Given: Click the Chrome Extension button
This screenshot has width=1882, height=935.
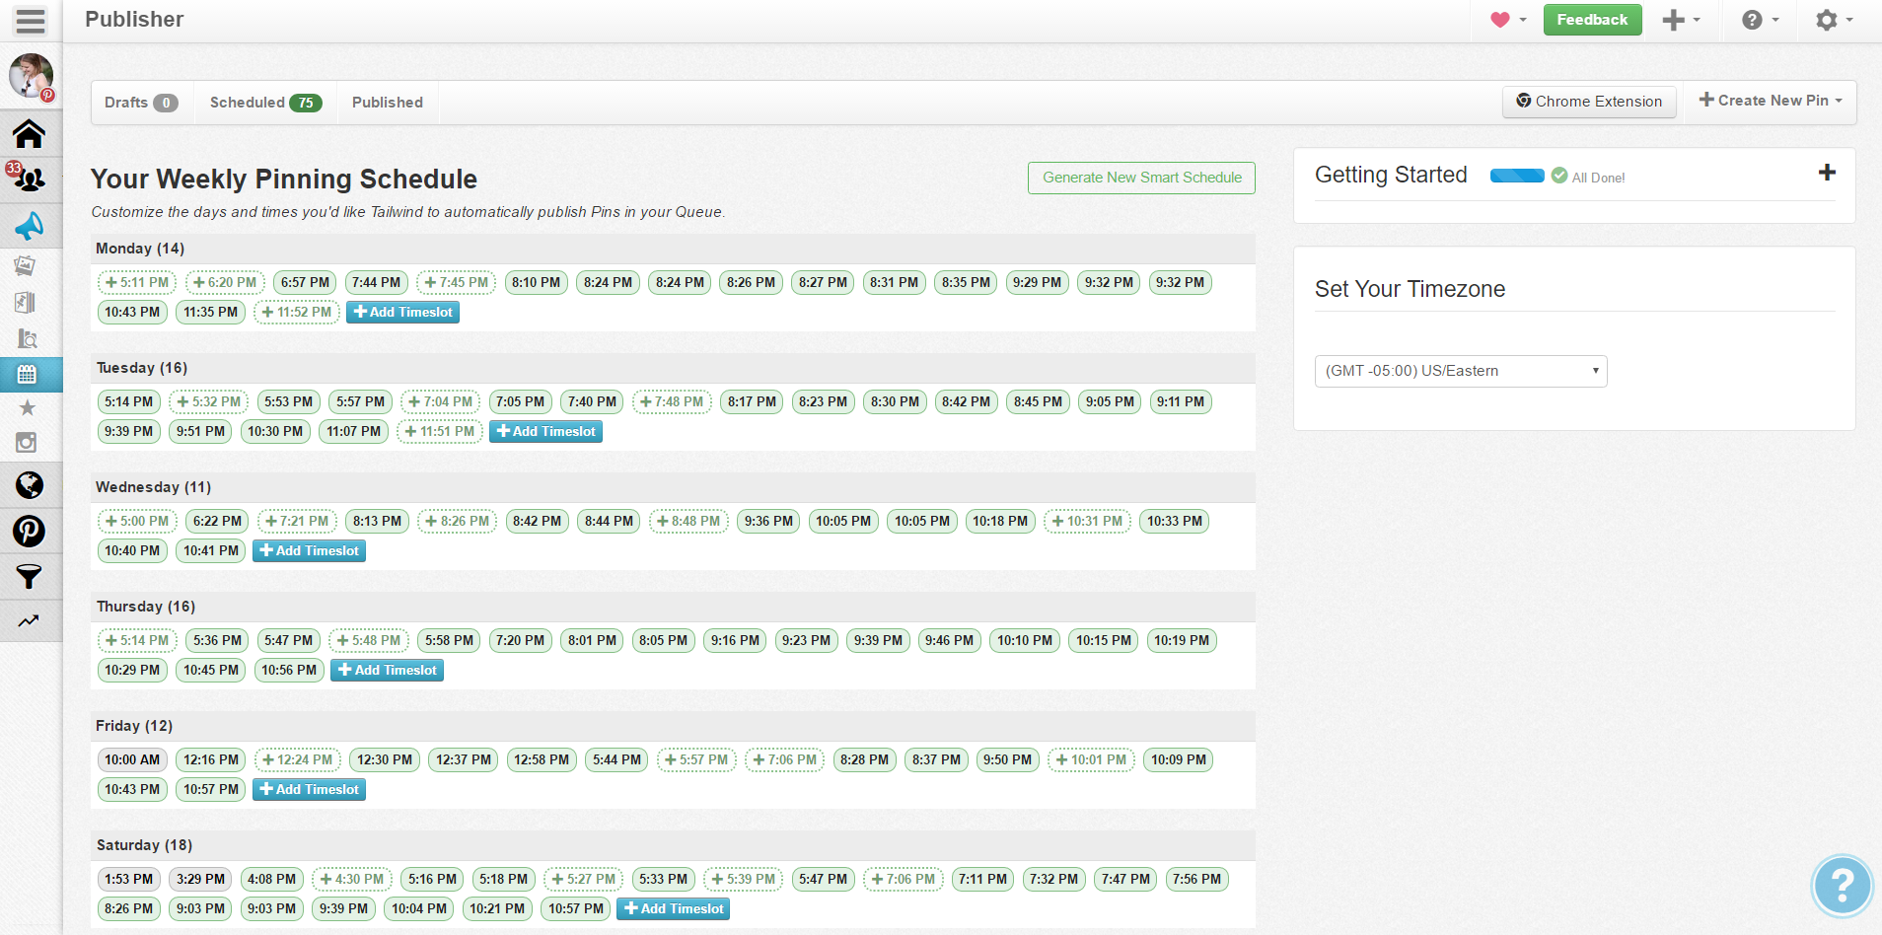Looking at the screenshot, I should [1589, 102].
